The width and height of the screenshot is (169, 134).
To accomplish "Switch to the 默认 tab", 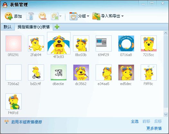I will click(7, 27).
